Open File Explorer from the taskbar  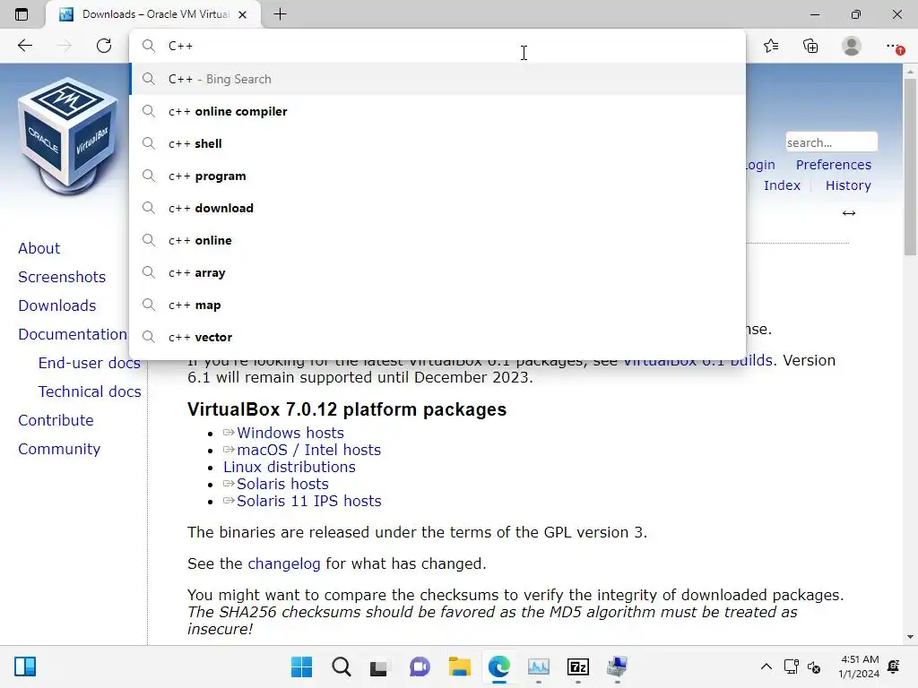pos(460,666)
